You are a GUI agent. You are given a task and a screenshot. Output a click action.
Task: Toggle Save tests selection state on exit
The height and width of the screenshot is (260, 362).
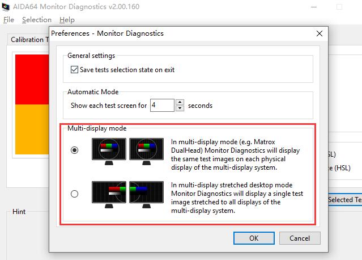[x=74, y=70]
